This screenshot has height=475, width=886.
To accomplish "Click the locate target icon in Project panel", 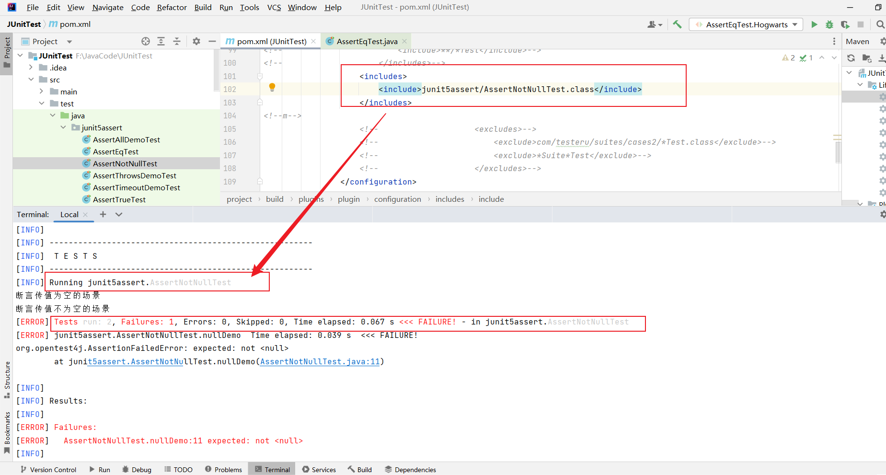I will tap(146, 41).
